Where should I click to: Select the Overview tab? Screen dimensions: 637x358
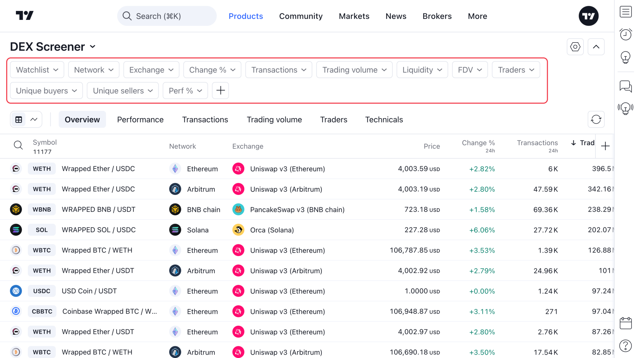(x=82, y=119)
